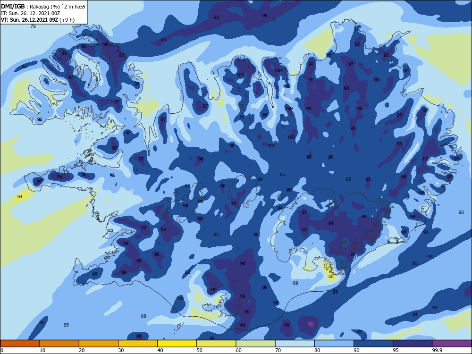Click the 'DMI/IGB : Rakastig (%)' title line
Viewport: 472px width, 354px height.
(x=43, y=7)
